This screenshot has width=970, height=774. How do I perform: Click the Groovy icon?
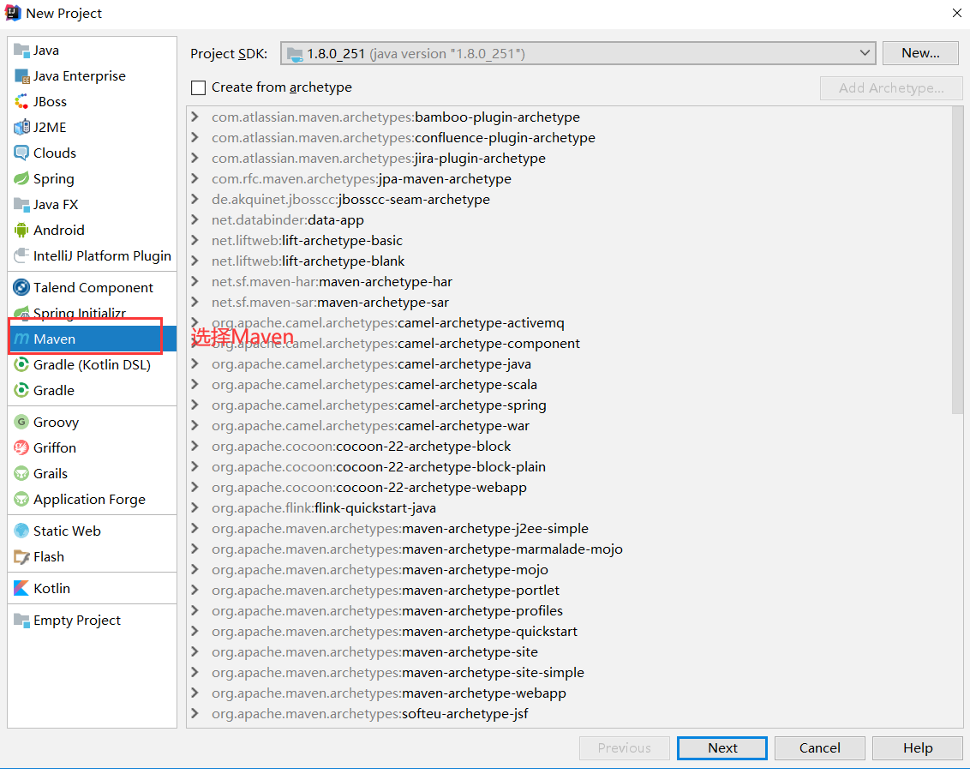(x=21, y=422)
